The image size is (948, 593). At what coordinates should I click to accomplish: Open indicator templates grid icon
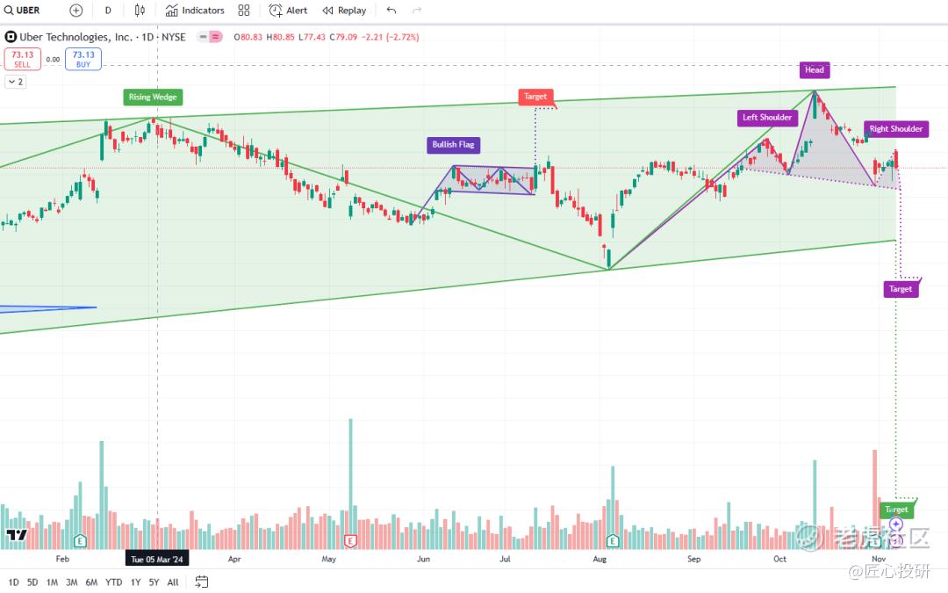244,11
